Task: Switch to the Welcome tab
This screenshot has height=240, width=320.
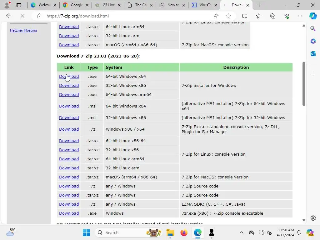Action: (43, 5)
